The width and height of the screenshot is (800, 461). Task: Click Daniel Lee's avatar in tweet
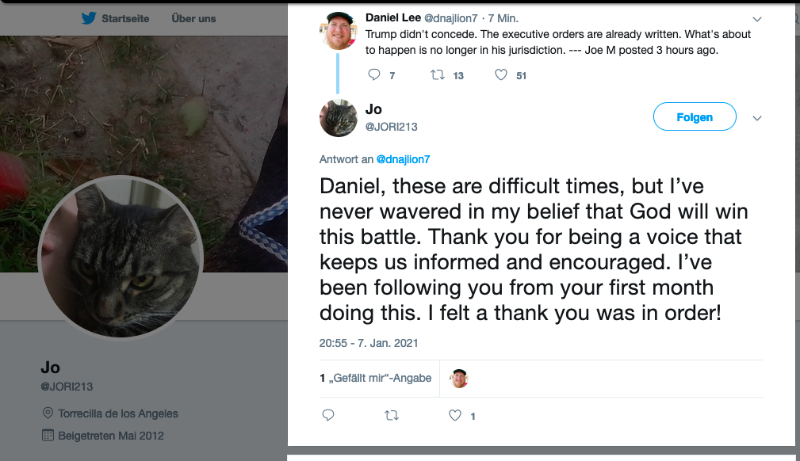point(339,32)
